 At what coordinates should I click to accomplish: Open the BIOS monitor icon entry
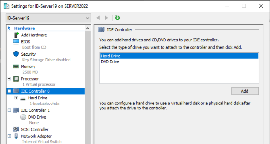(16, 42)
